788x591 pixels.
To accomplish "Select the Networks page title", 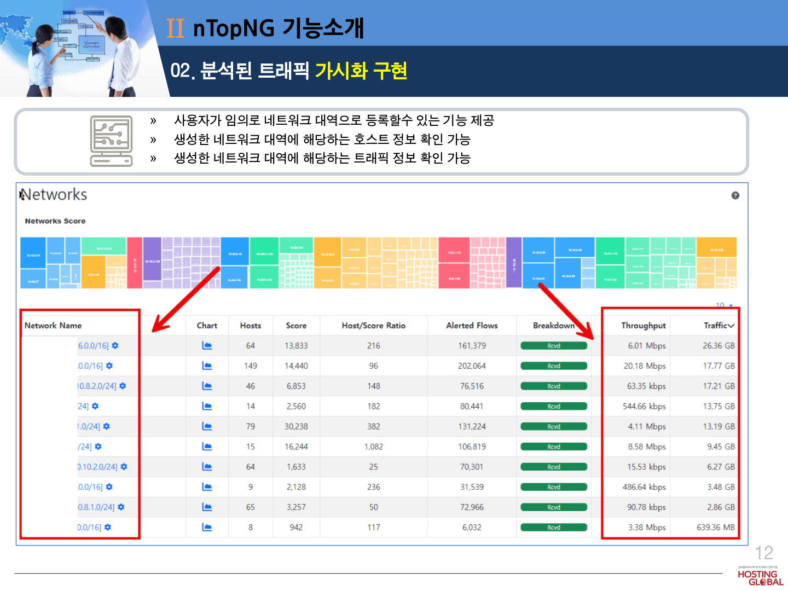I will pyautogui.click(x=54, y=195).
